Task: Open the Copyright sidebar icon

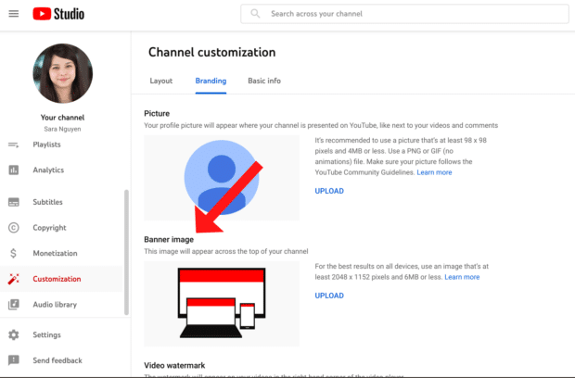Action: coord(14,228)
